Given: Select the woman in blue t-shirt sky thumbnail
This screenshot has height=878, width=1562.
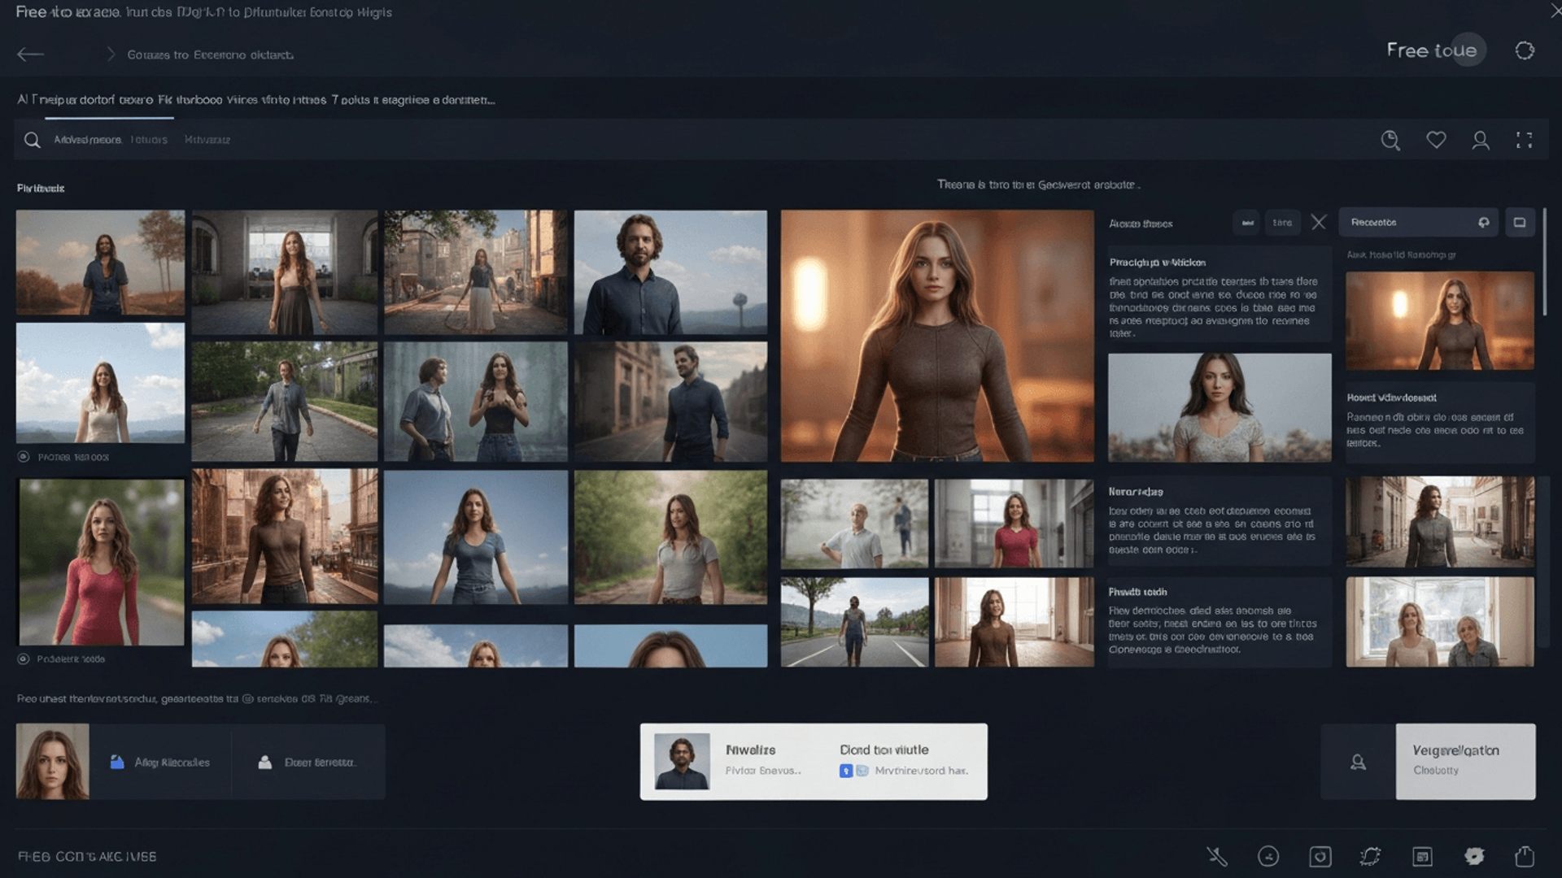Looking at the screenshot, I should pyautogui.click(x=476, y=537).
